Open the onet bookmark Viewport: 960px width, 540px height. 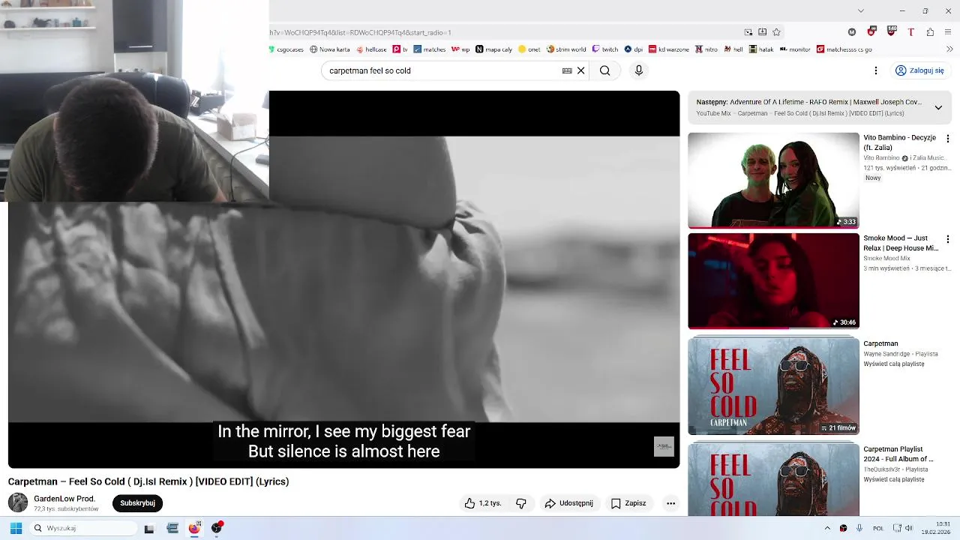click(x=529, y=49)
